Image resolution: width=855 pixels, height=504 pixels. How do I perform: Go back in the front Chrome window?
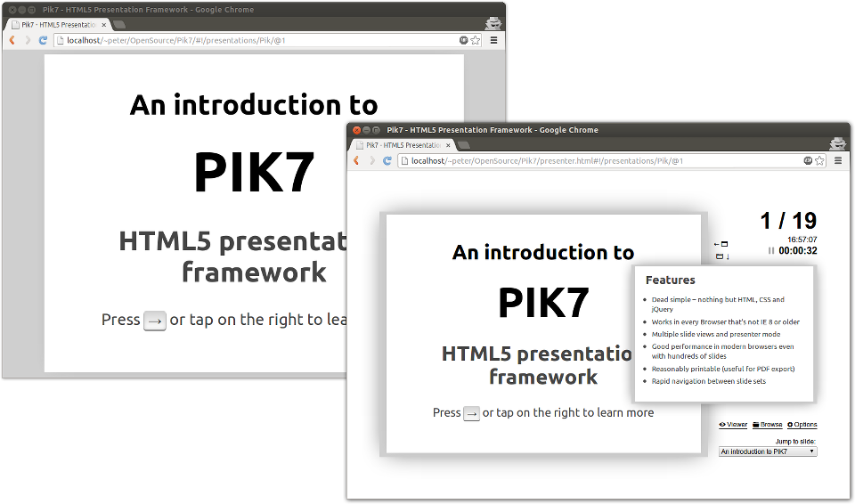[356, 161]
